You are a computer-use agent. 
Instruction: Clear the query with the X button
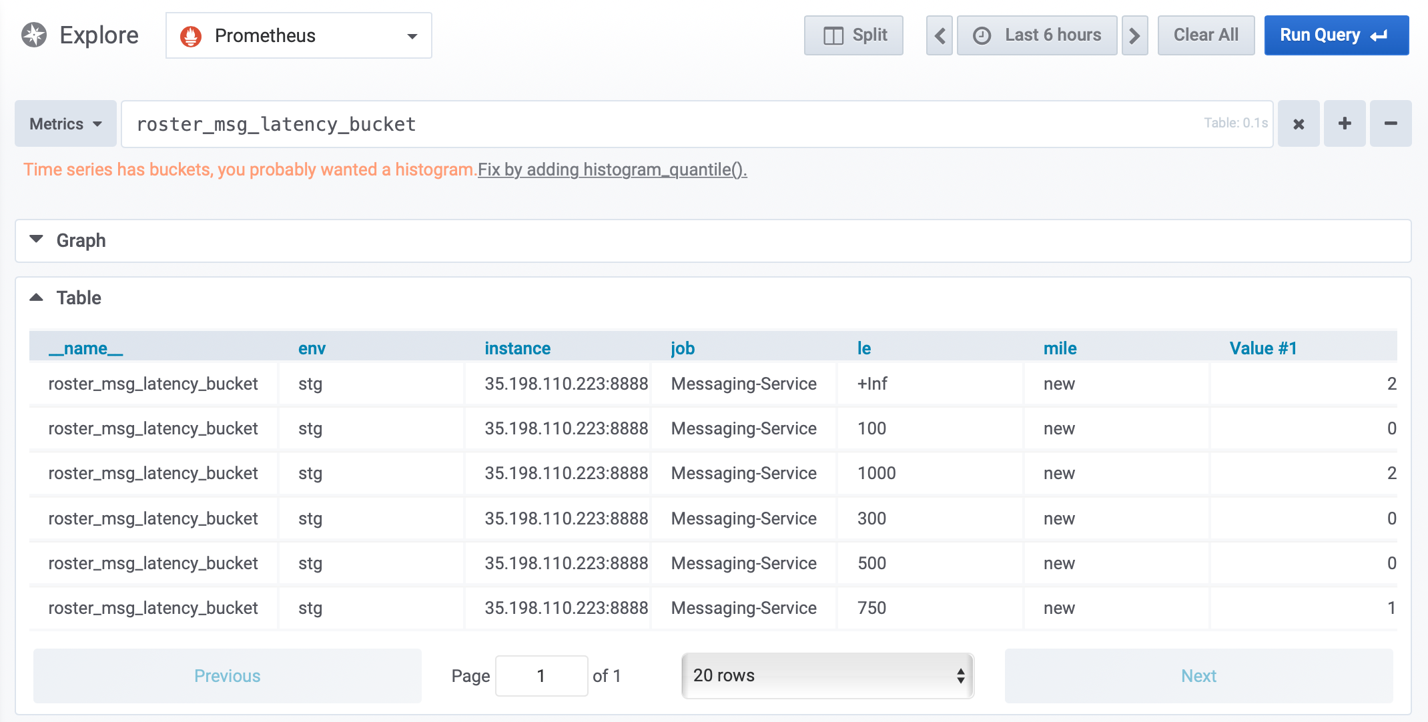[x=1299, y=124]
